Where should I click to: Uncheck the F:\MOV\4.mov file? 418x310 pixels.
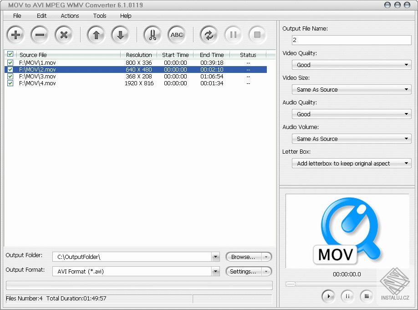(10, 83)
